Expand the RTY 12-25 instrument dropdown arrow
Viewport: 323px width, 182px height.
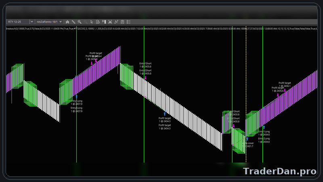(x=31, y=22)
